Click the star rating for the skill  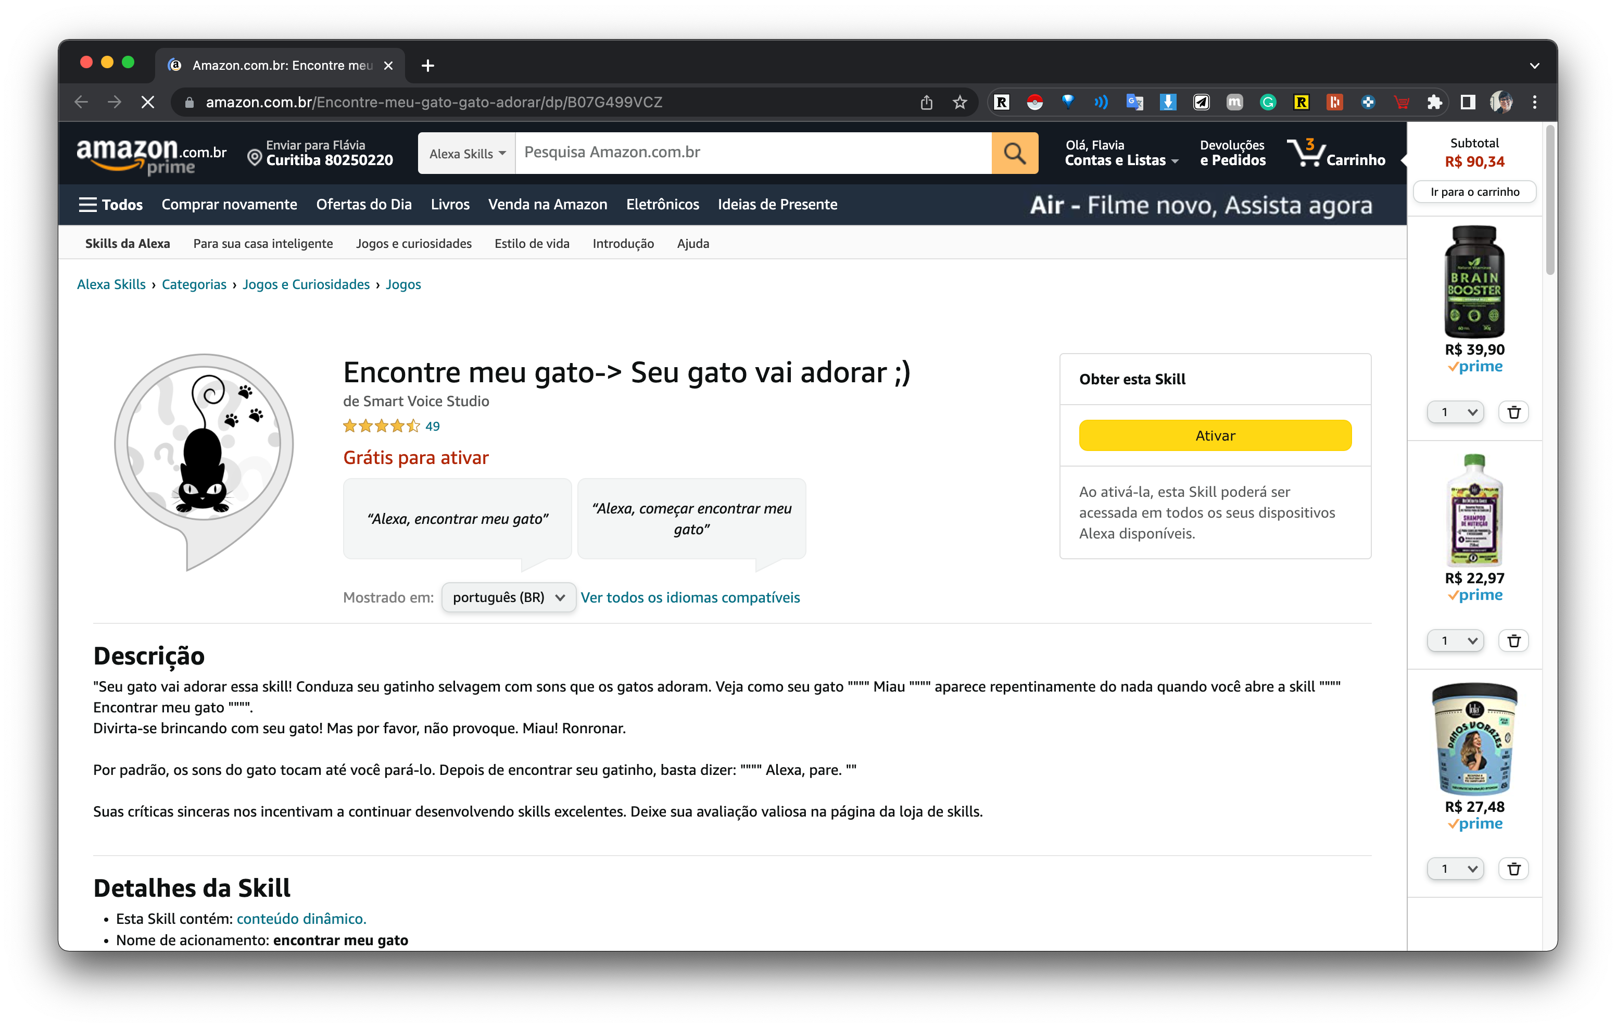[381, 427]
